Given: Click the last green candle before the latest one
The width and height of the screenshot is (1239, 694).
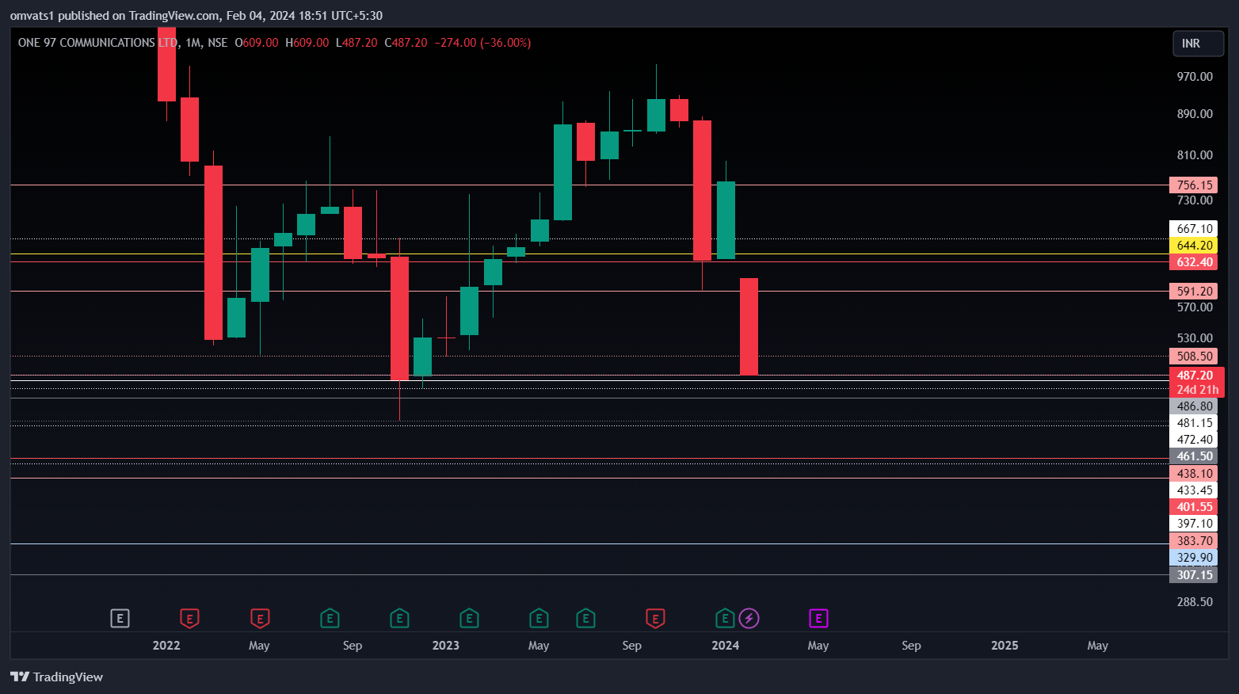Looking at the screenshot, I should [726, 220].
